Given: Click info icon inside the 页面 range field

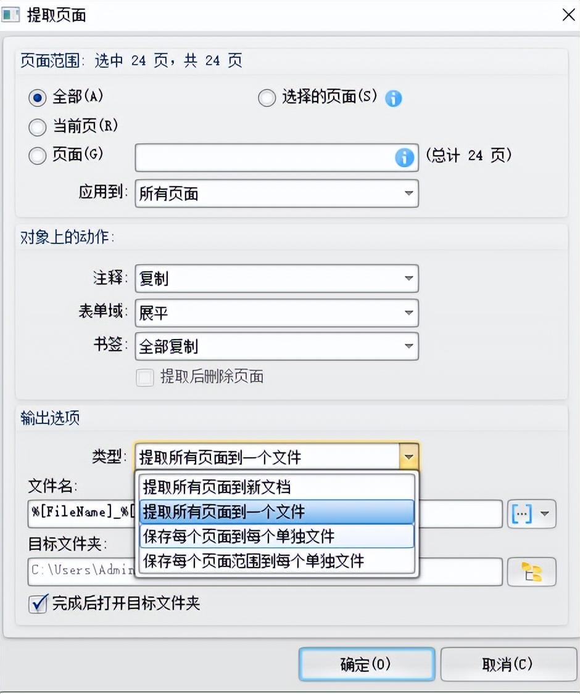Looking at the screenshot, I should tap(404, 158).
